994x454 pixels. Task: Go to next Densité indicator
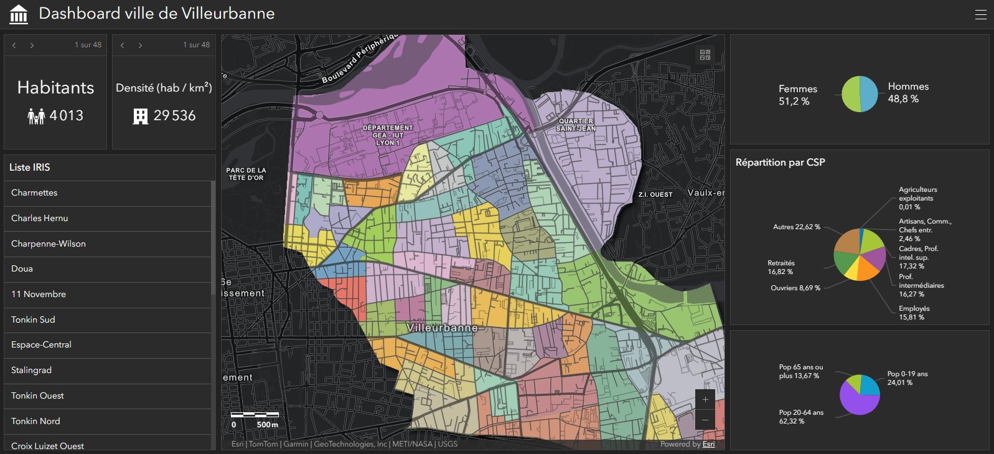(140, 45)
